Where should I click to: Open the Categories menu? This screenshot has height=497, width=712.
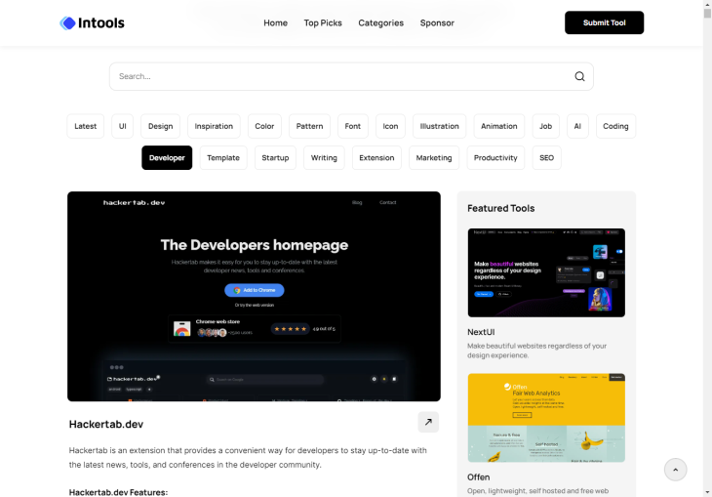click(380, 22)
